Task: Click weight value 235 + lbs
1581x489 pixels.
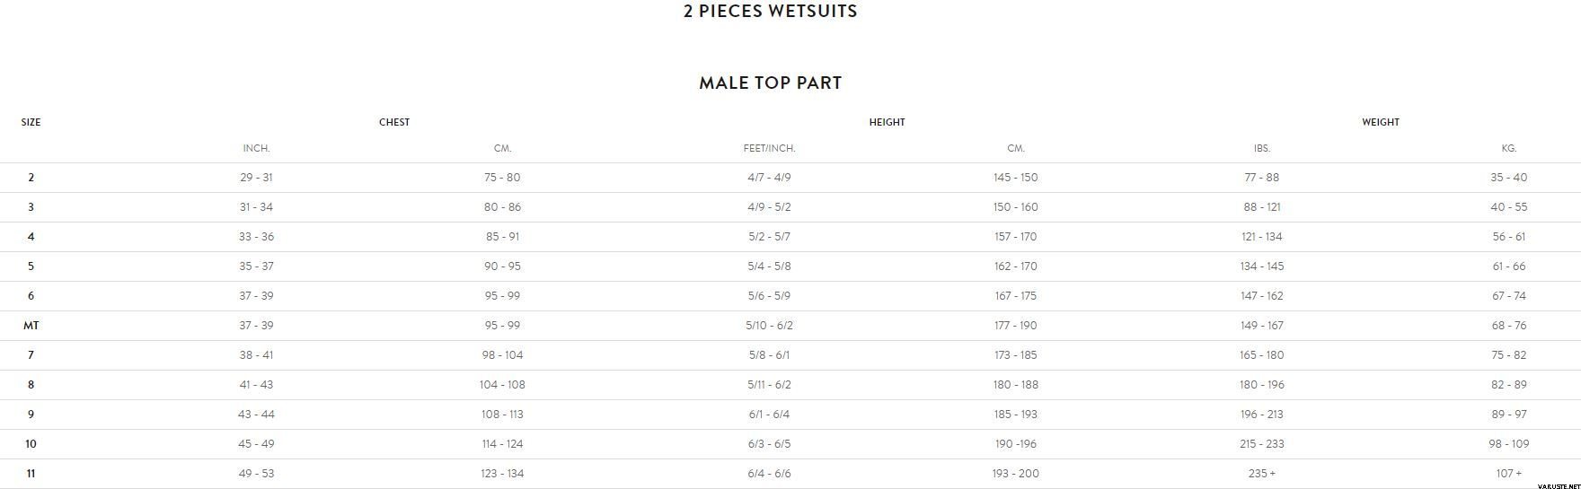Action: click(1261, 474)
